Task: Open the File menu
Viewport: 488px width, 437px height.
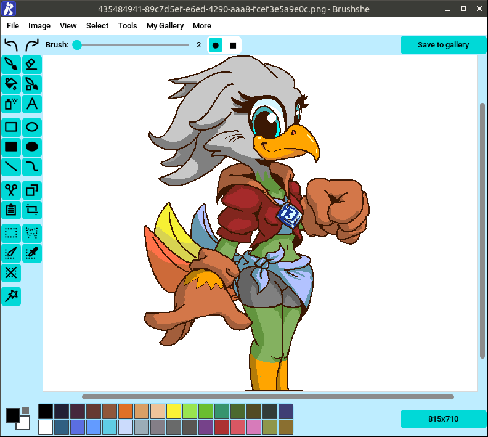Action: [13, 26]
